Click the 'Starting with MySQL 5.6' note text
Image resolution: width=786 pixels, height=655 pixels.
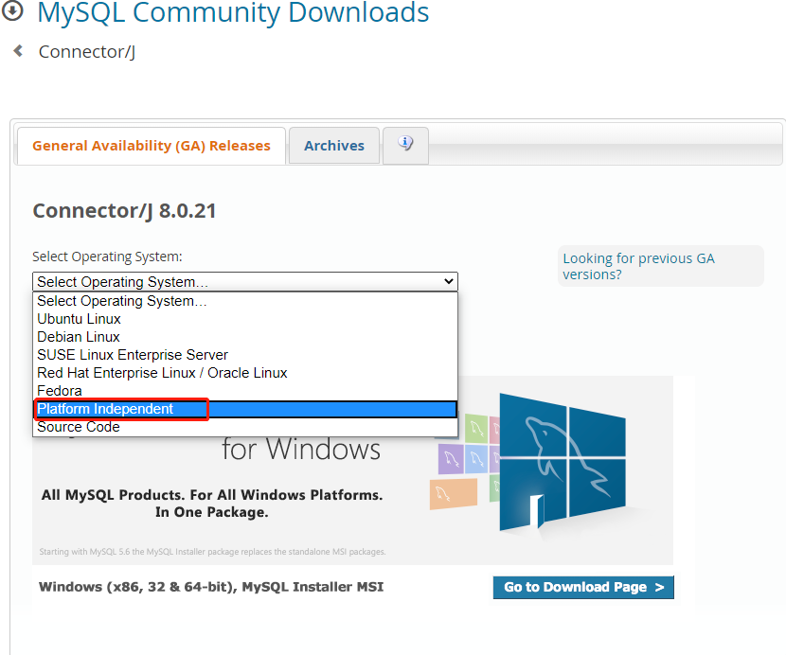212,552
